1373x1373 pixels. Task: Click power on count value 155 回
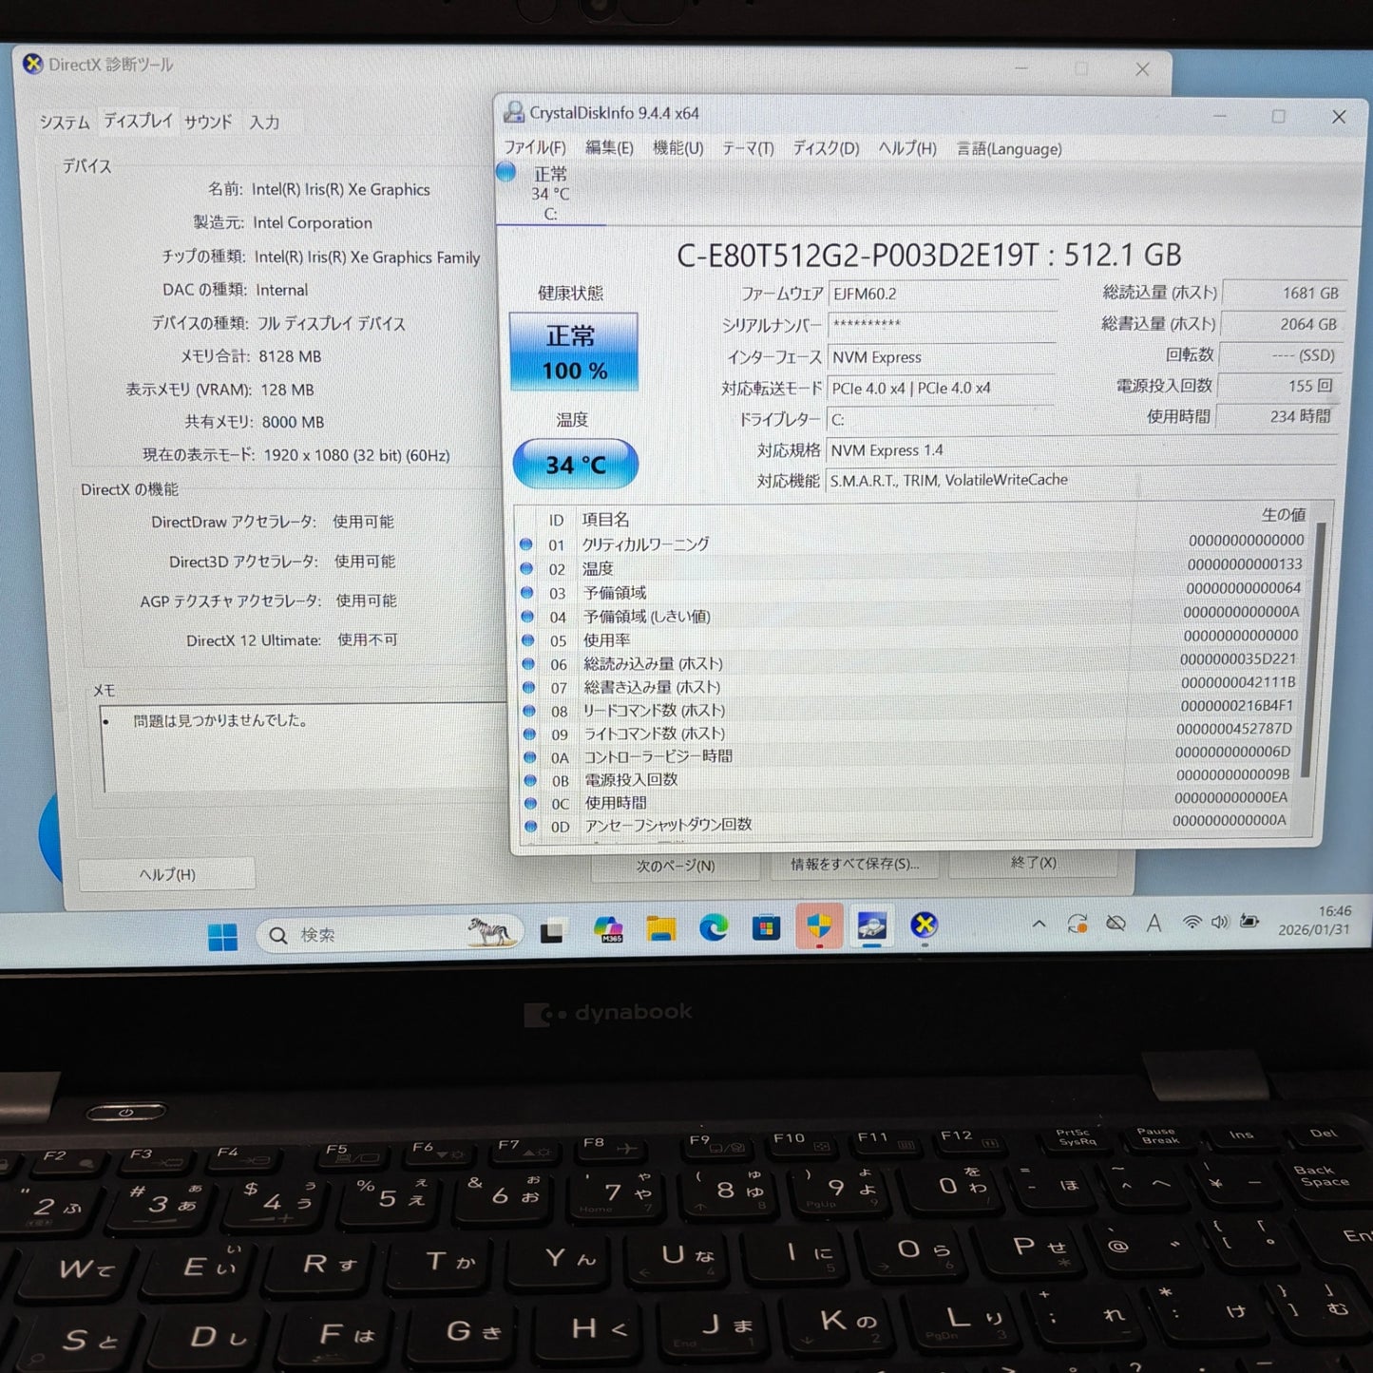(x=1278, y=386)
